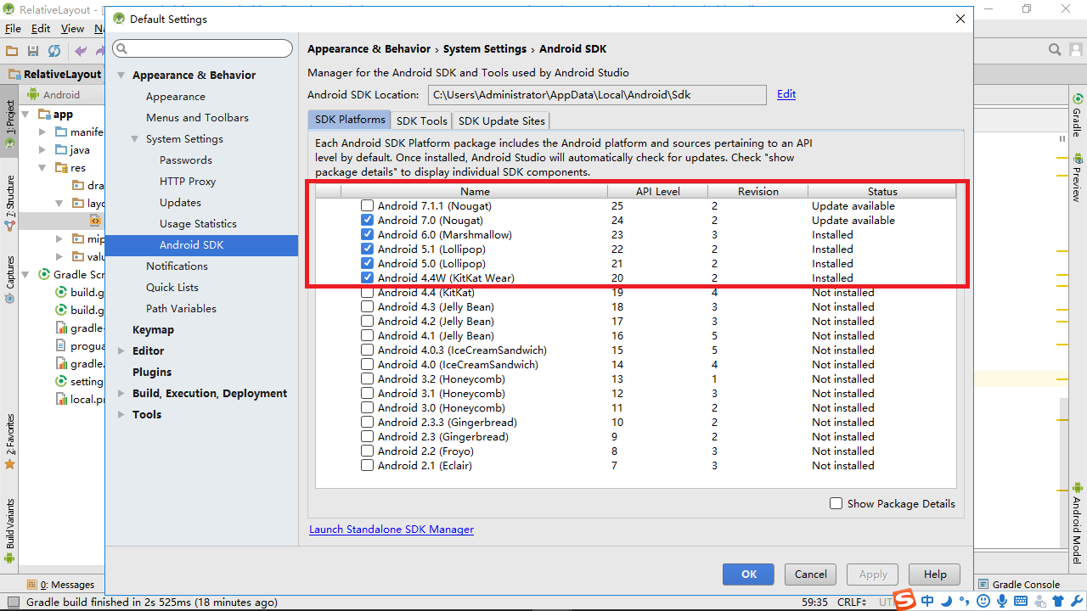Click the user account icon at top right

(1075, 50)
